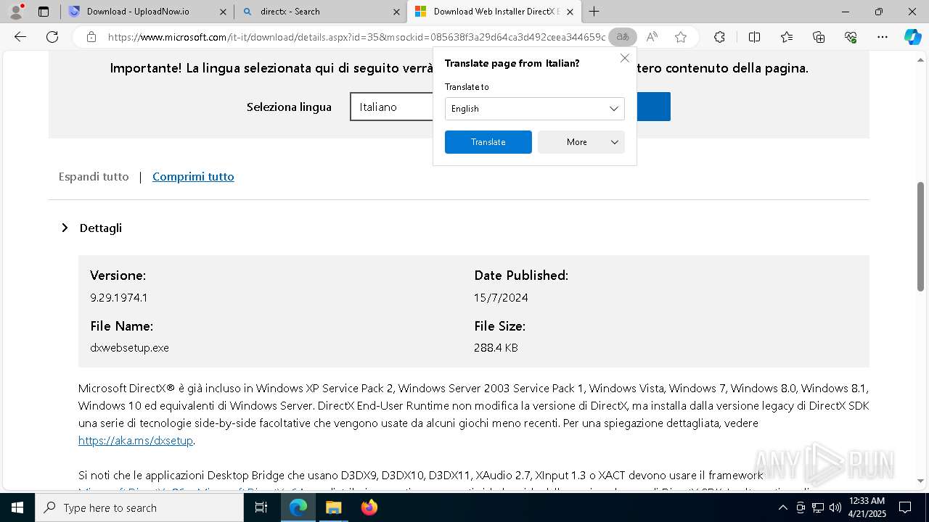The height and width of the screenshot is (522, 929).
Task: Open the tab actions menu icon
Action: [44, 12]
